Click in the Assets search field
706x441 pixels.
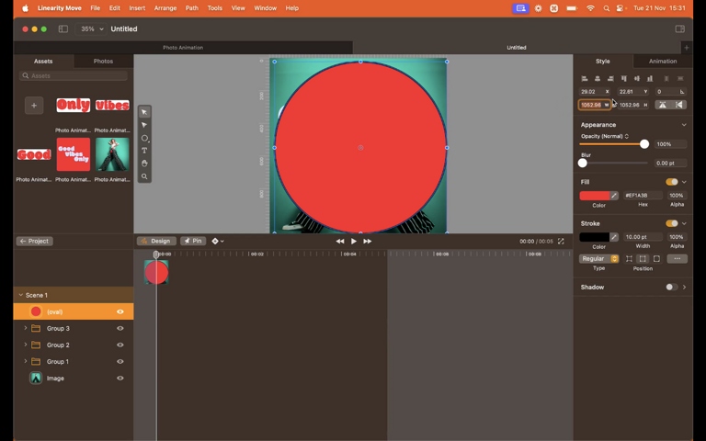[74, 75]
